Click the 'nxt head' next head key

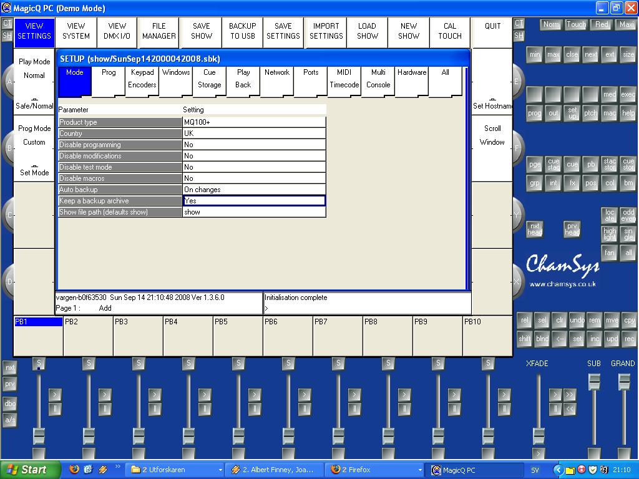(534, 230)
